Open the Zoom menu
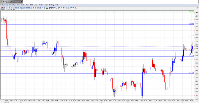The image size is (199, 112). (x=46, y=5)
